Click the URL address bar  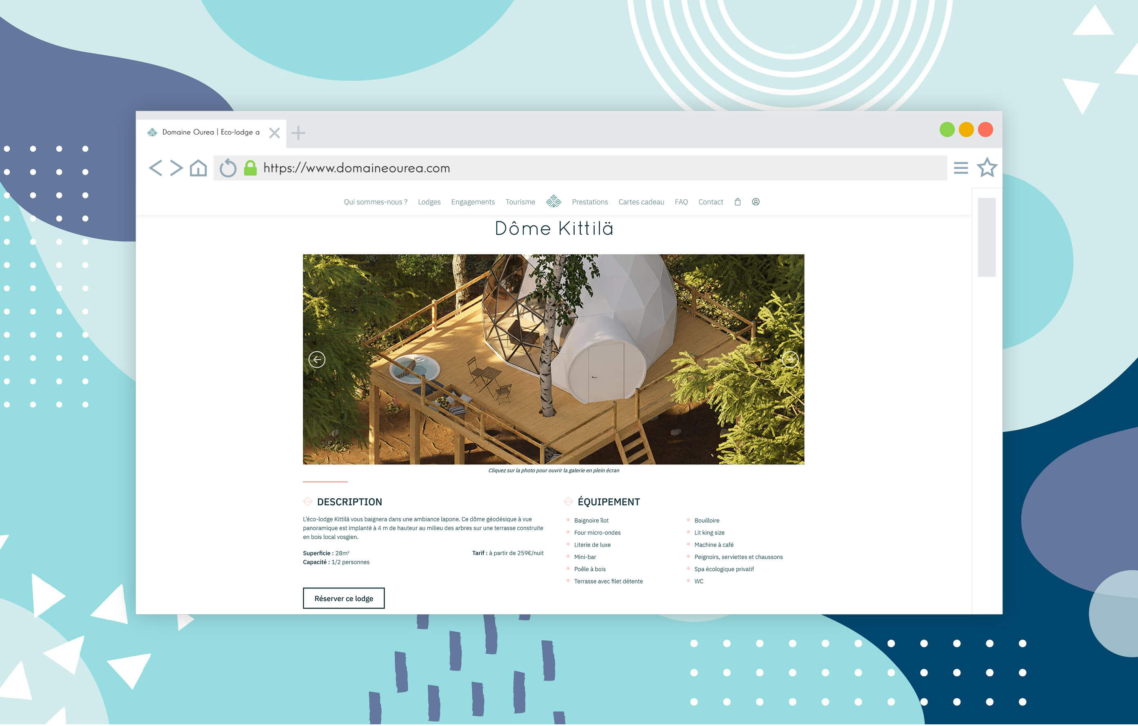click(580, 168)
